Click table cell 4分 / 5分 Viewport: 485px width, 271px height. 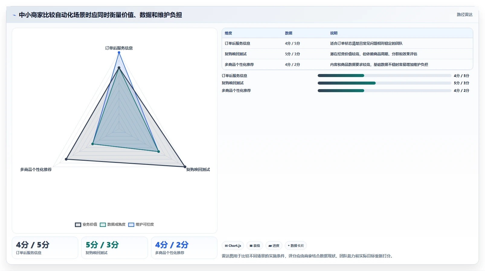click(x=292, y=44)
